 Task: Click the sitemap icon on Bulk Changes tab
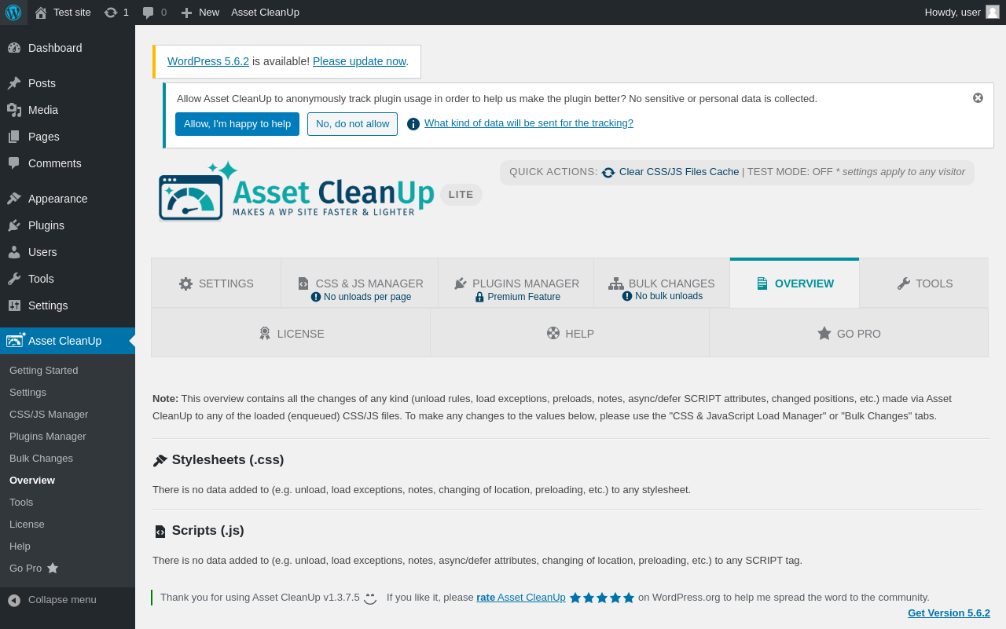(616, 283)
